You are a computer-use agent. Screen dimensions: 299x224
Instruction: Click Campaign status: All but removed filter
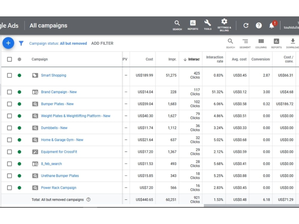[x=58, y=43]
